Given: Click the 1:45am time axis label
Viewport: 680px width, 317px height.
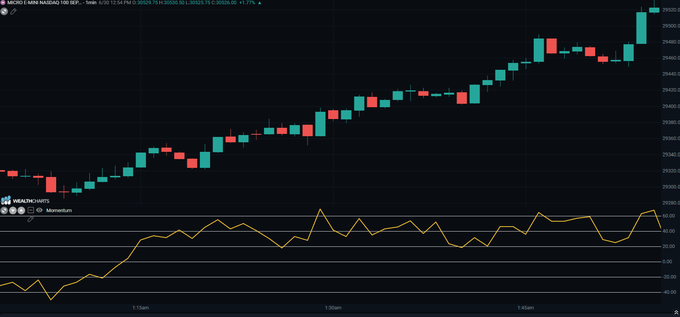Looking at the screenshot, I should point(526,308).
